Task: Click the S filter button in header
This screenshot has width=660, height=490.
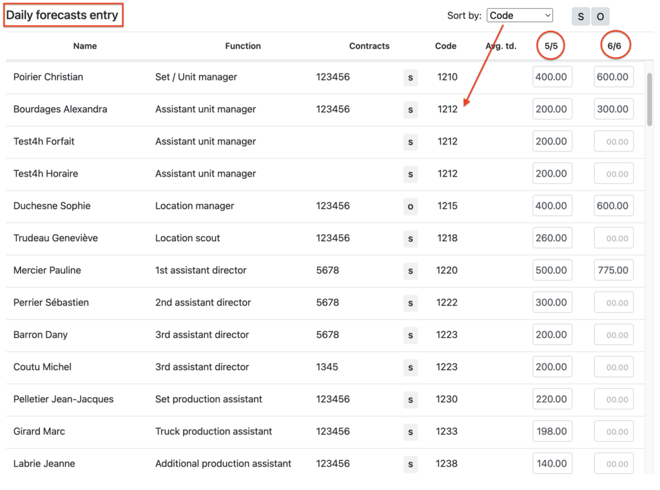Action: tap(581, 17)
